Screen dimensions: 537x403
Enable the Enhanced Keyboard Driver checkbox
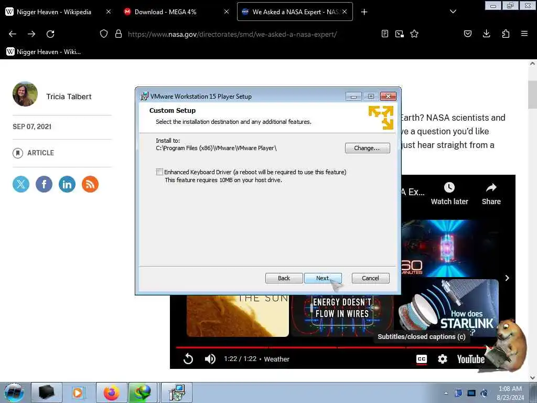[x=159, y=172]
